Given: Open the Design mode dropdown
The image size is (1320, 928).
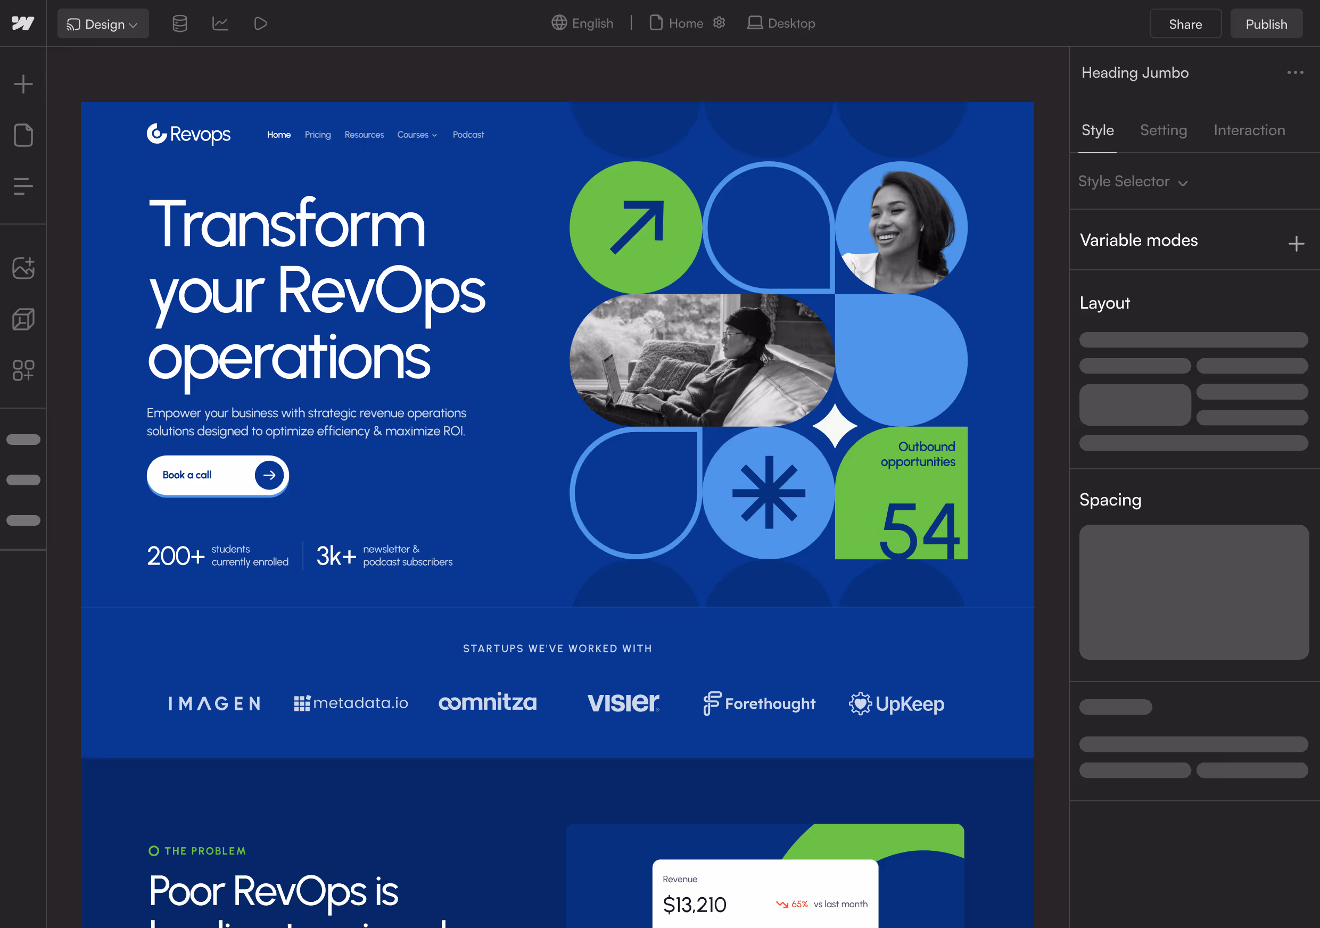Looking at the screenshot, I should 103,24.
